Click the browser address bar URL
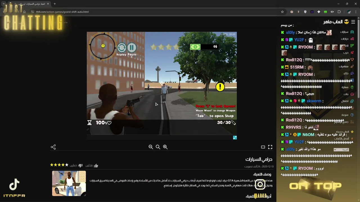 tap(62, 12)
